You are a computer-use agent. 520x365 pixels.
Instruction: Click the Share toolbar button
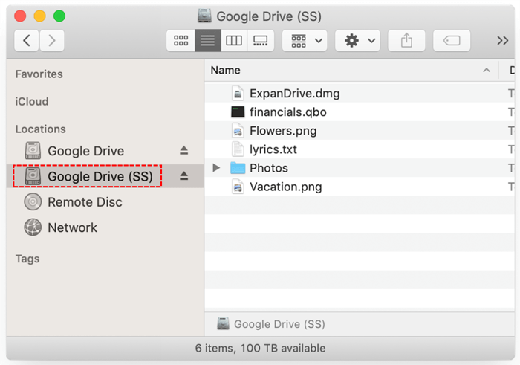pos(406,41)
